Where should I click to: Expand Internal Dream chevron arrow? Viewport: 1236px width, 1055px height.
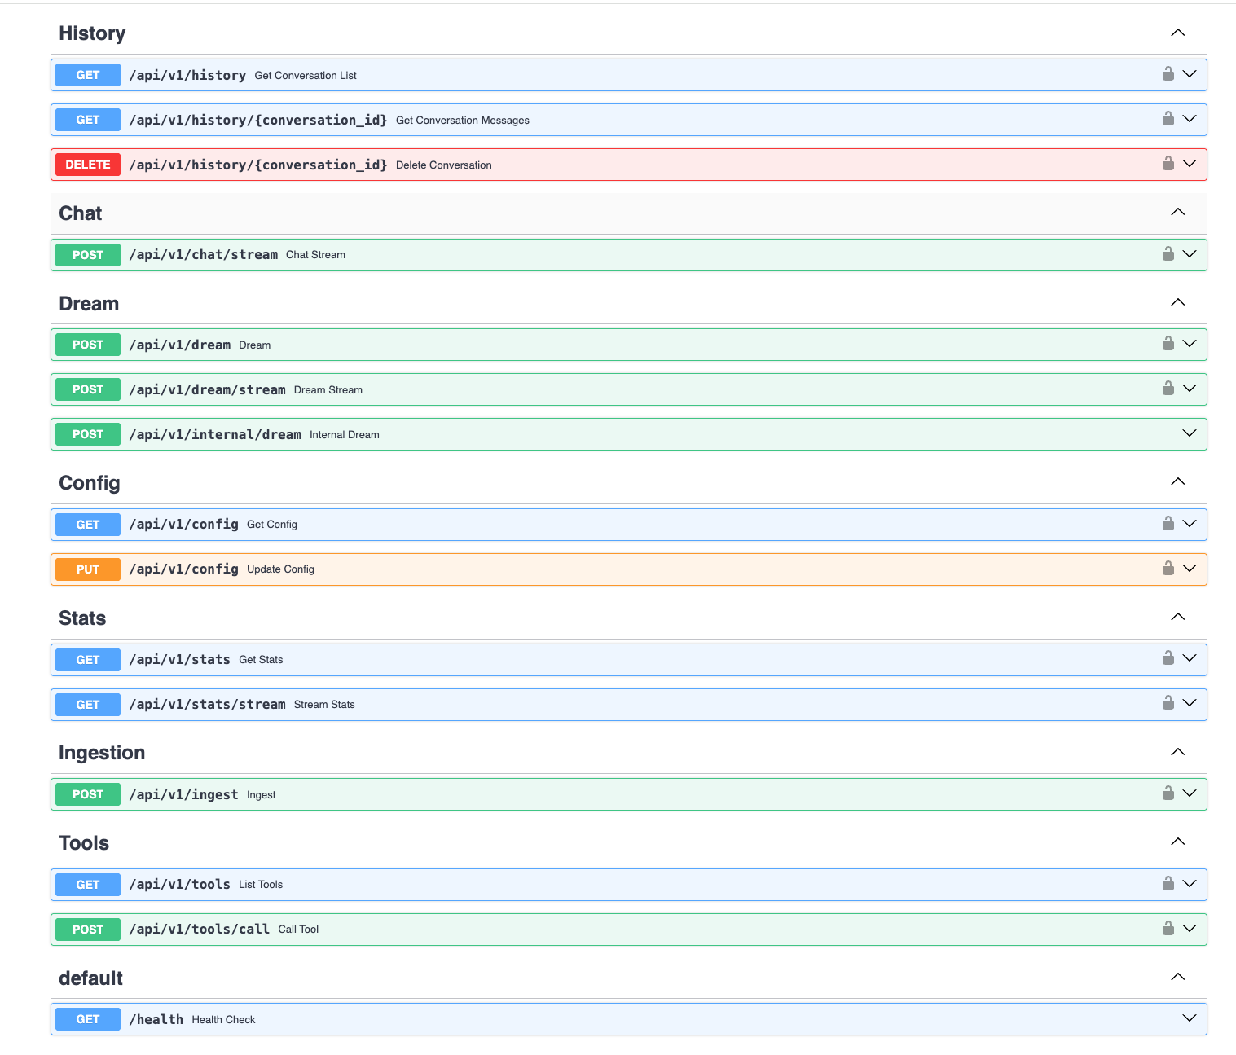click(x=1190, y=433)
